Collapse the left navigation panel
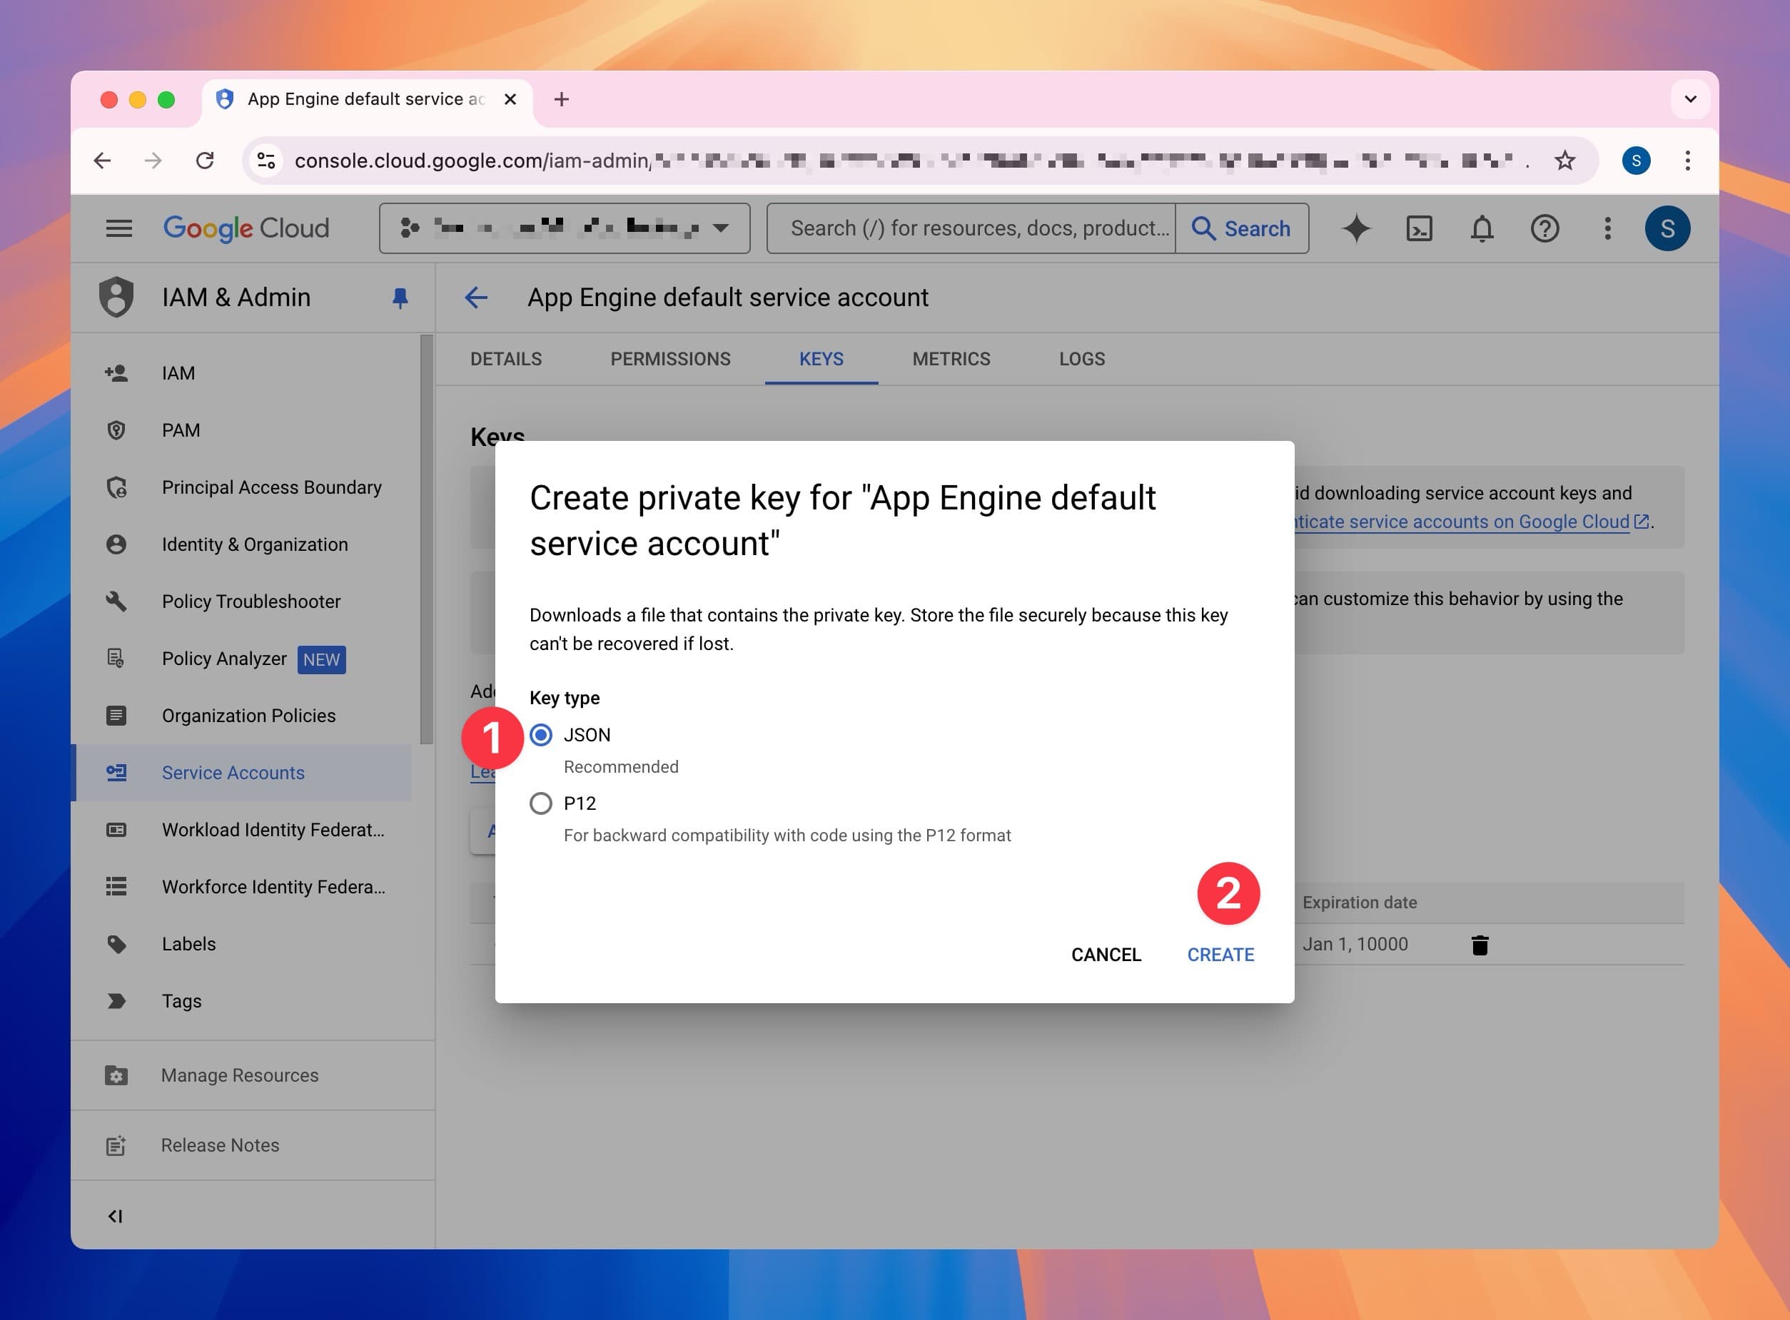The height and width of the screenshot is (1320, 1790). coord(116,1216)
